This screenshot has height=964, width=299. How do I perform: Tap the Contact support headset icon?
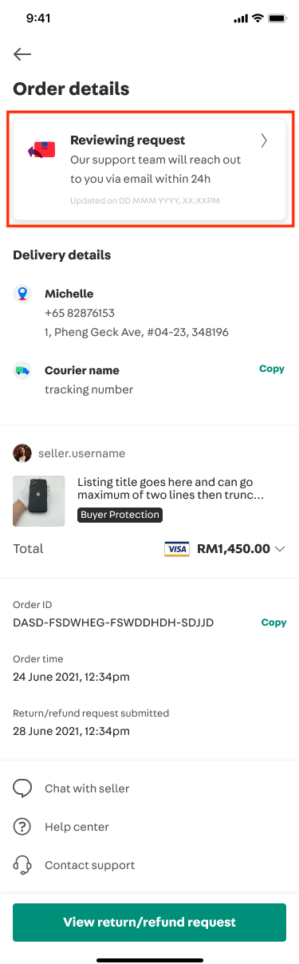pyautogui.click(x=22, y=865)
